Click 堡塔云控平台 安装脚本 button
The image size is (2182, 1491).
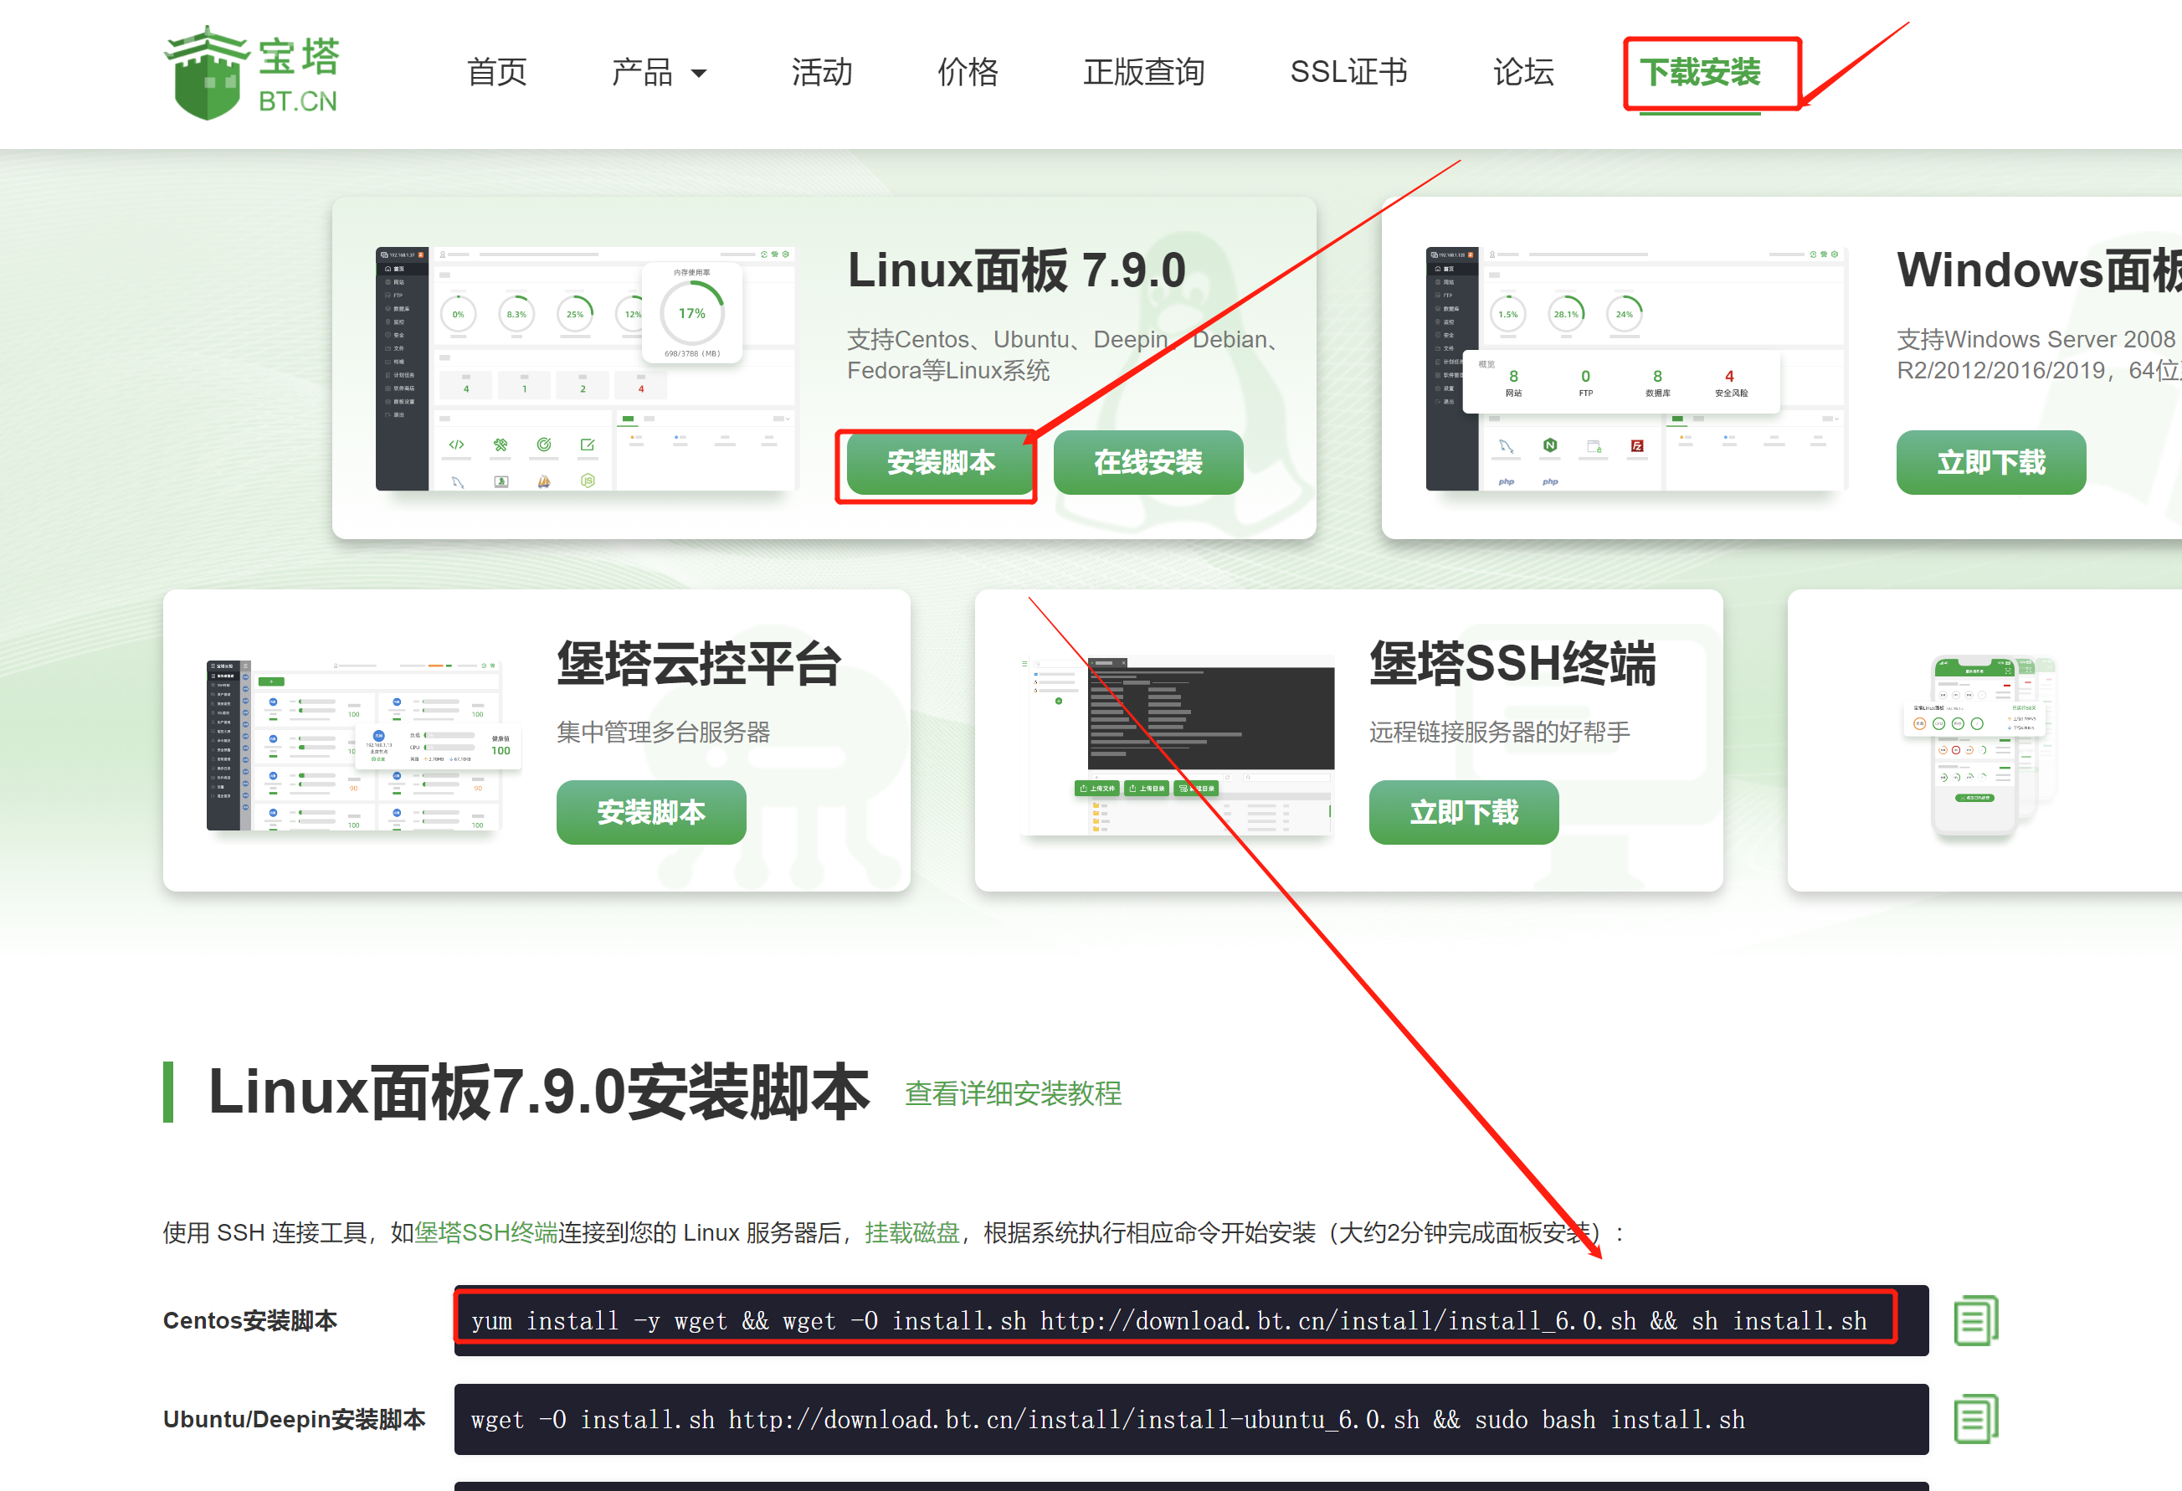pyautogui.click(x=650, y=811)
